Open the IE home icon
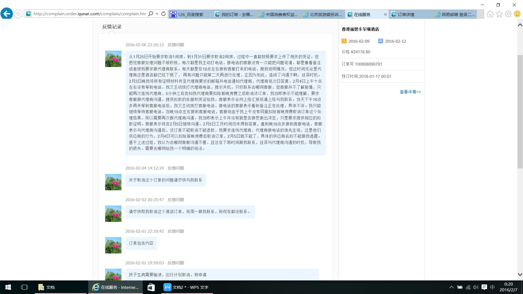Viewport: 523px width, 294px height. [490, 14]
